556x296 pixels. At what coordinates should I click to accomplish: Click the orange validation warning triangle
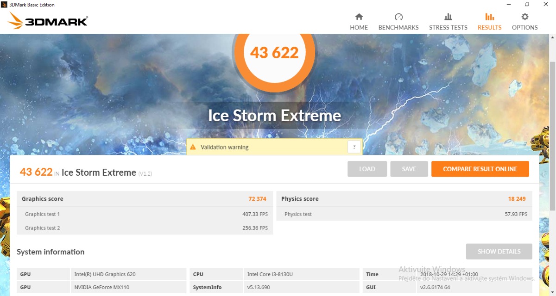click(x=193, y=147)
